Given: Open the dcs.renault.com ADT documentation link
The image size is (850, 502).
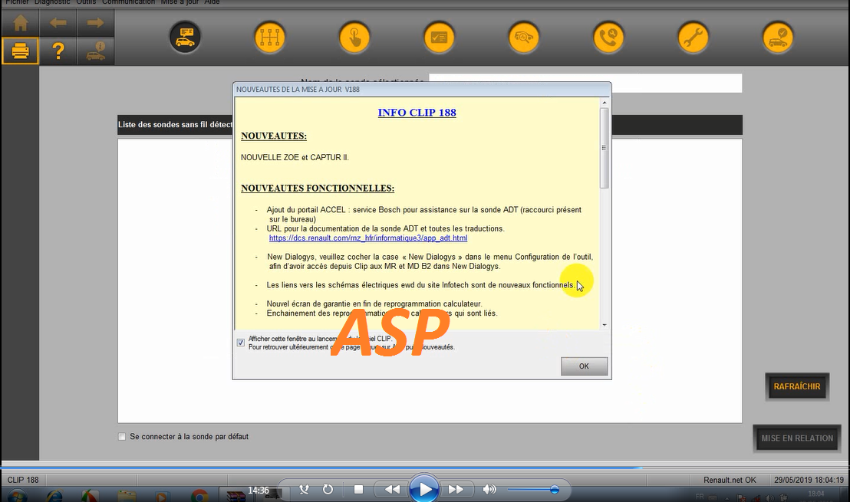Looking at the screenshot, I should pyautogui.click(x=368, y=238).
